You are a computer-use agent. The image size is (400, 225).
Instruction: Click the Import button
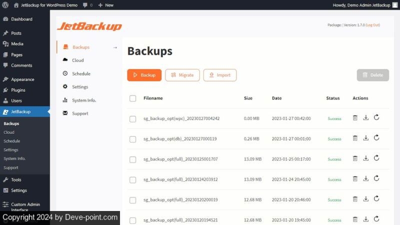click(220, 75)
